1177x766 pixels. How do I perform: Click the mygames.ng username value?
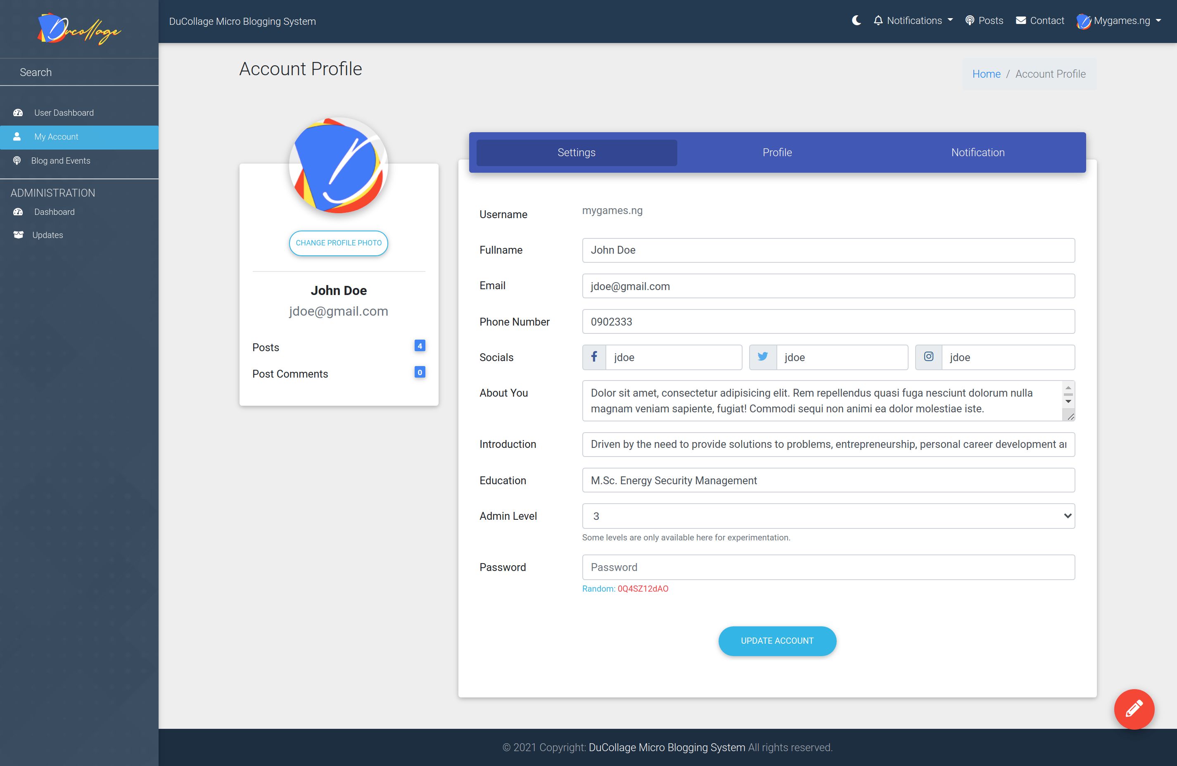pos(612,211)
